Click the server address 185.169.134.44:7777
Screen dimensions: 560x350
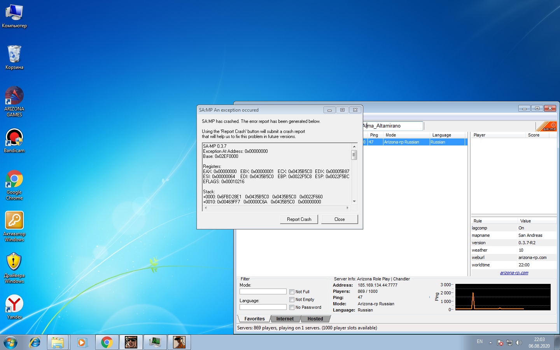[377, 285]
